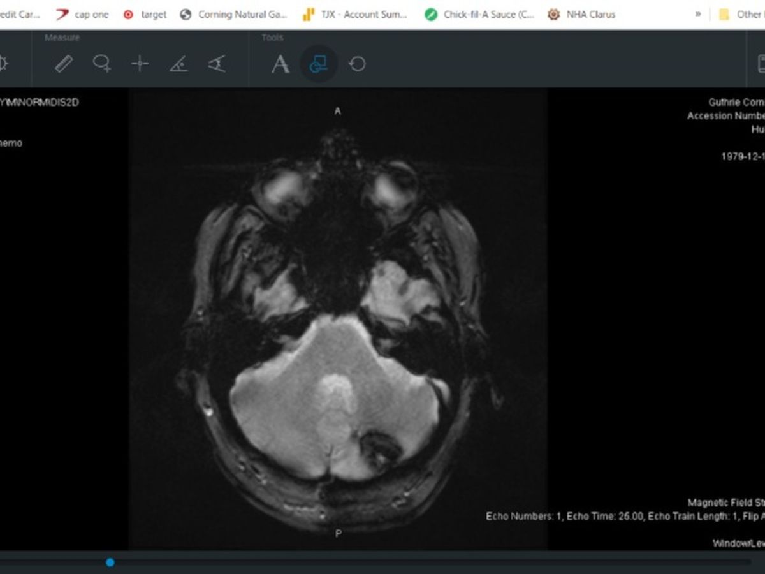The width and height of the screenshot is (765, 574).
Task: Open the Corning Natural Gas bookmark
Action: pyautogui.click(x=233, y=14)
